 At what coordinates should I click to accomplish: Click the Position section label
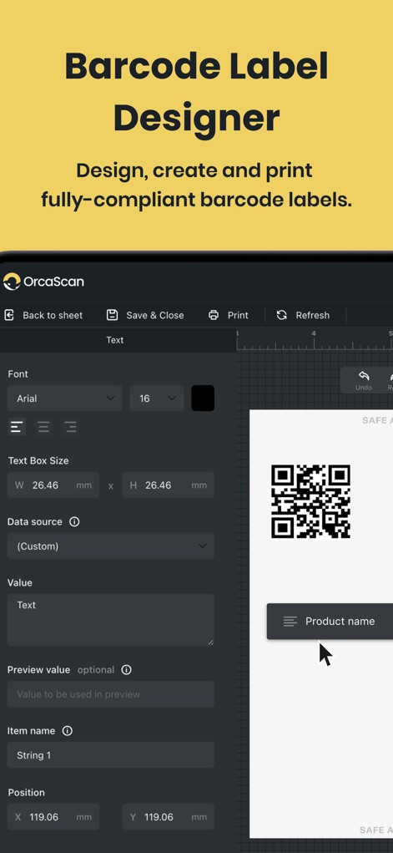point(26,793)
